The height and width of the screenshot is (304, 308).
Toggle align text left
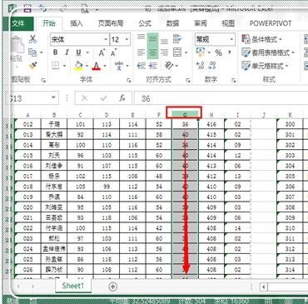pyautogui.click(x=142, y=52)
